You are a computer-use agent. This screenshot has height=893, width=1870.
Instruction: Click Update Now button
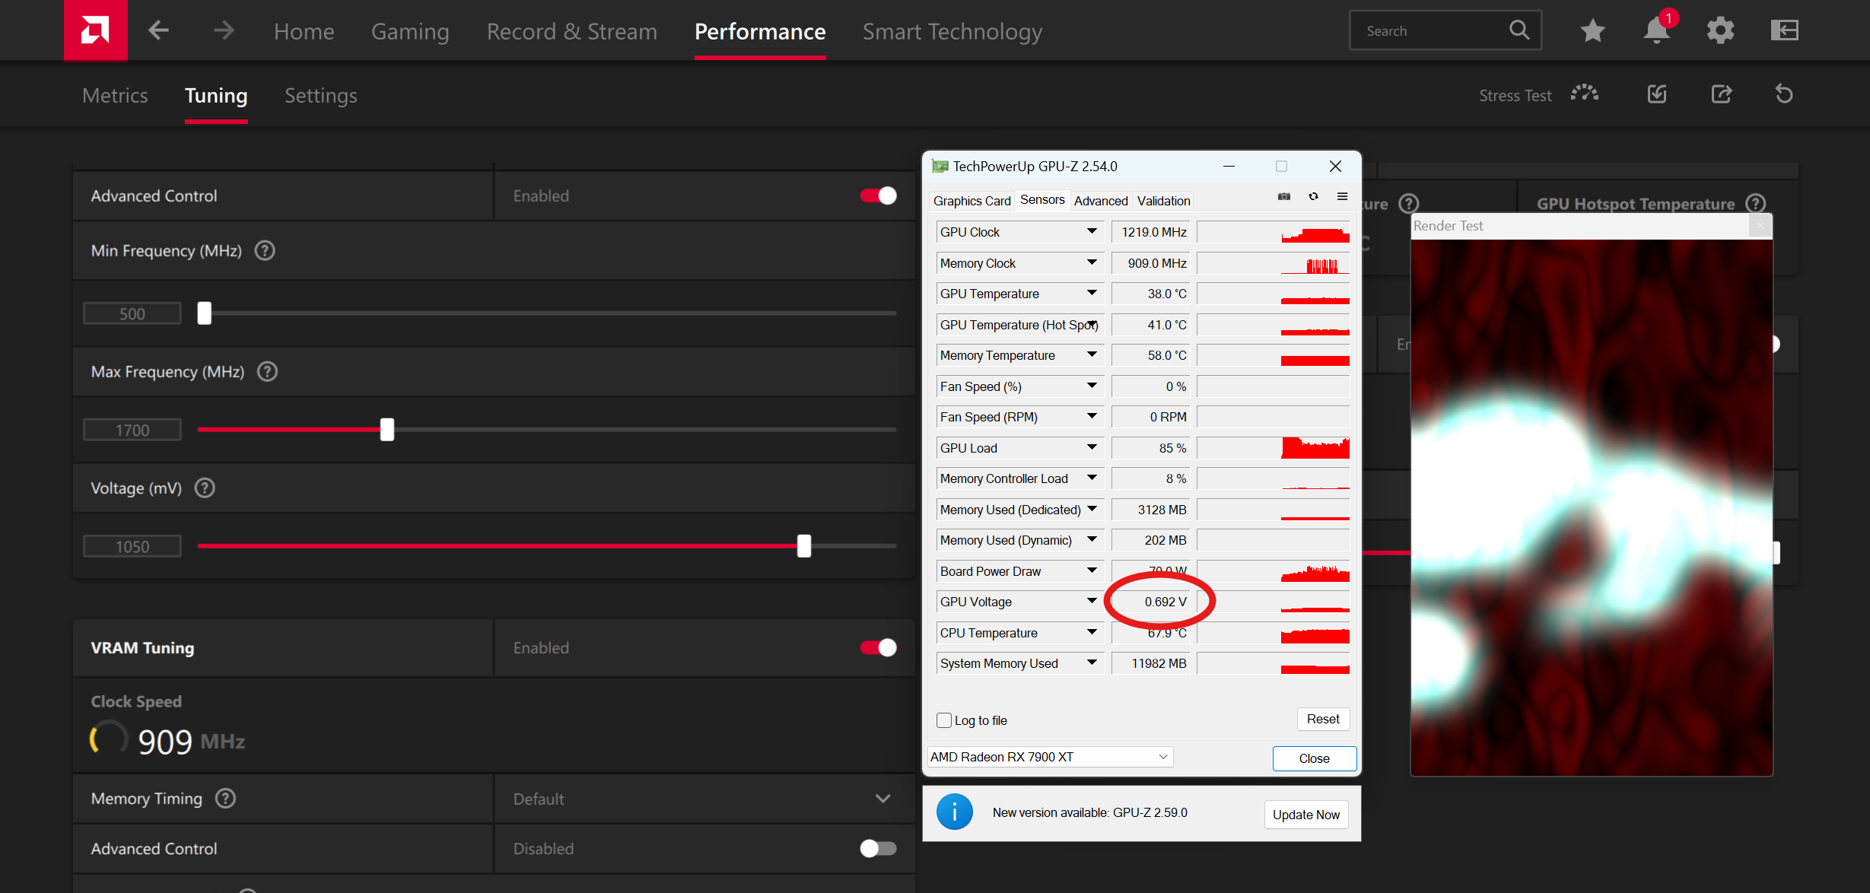click(x=1306, y=815)
